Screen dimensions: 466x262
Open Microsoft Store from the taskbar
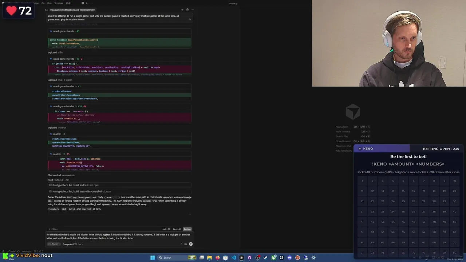[x=225, y=258]
